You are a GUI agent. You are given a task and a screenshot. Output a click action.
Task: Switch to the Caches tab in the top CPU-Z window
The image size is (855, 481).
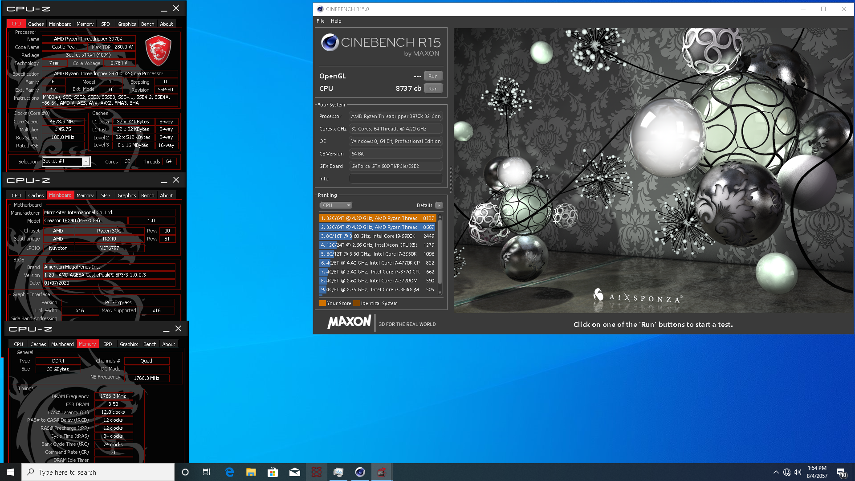tap(36, 24)
